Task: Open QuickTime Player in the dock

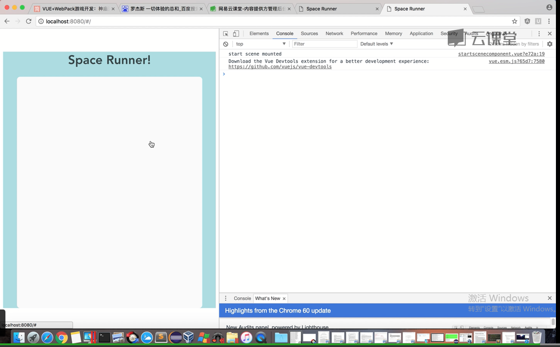Action: tap(260, 338)
